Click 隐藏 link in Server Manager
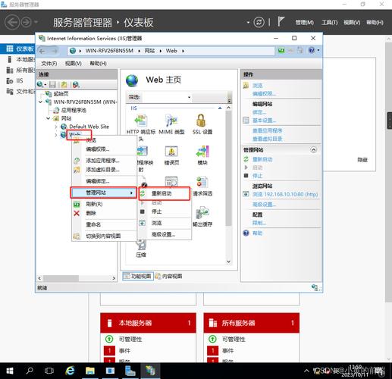The width and height of the screenshot is (392, 379). pyautogui.click(x=362, y=160)
